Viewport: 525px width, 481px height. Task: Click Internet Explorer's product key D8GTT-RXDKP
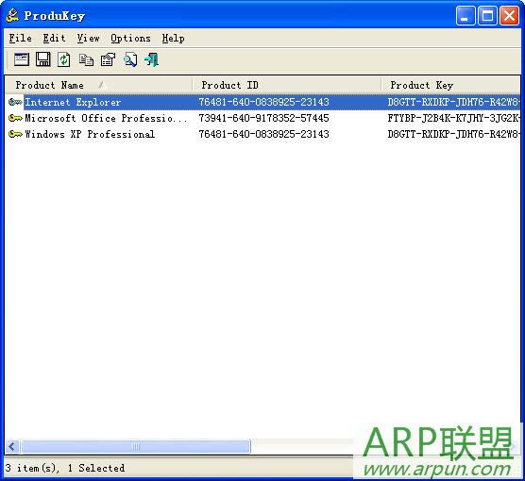453,102
